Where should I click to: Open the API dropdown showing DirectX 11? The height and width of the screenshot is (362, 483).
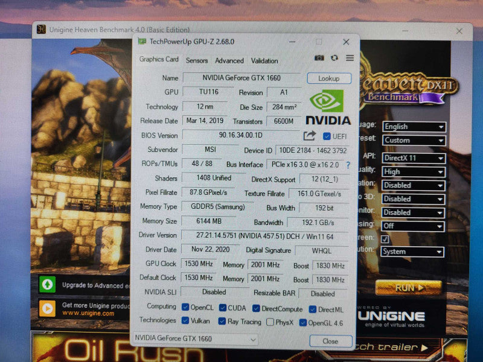(414, 158)
